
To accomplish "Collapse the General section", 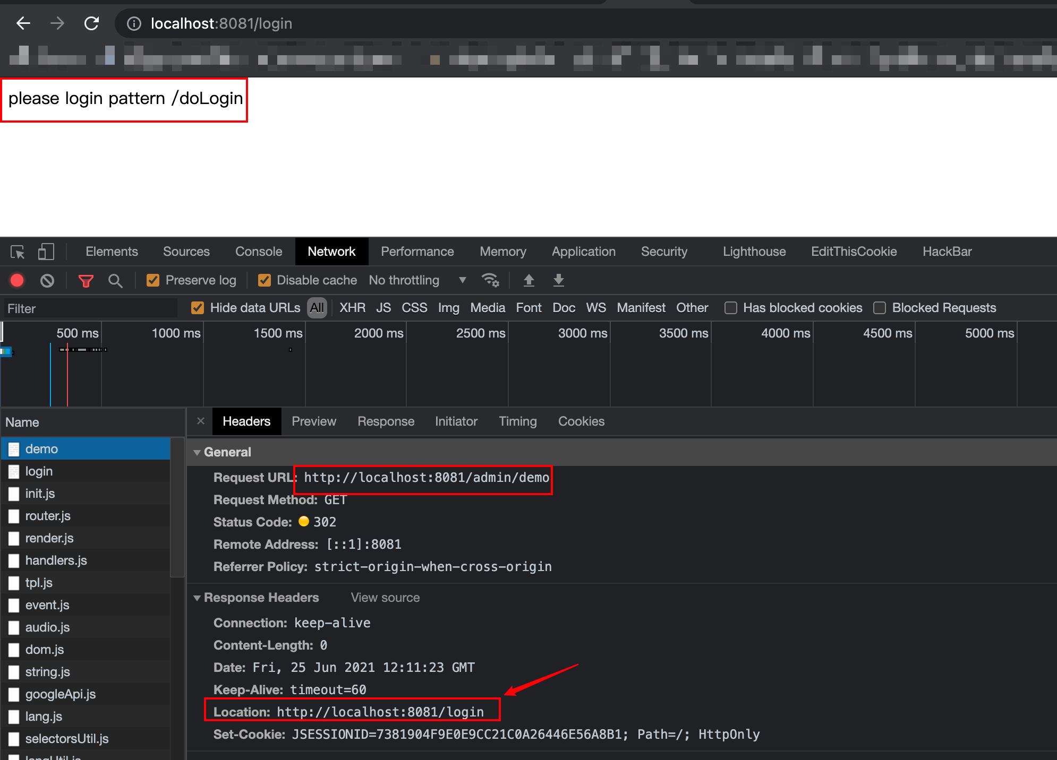I will 197,453.
